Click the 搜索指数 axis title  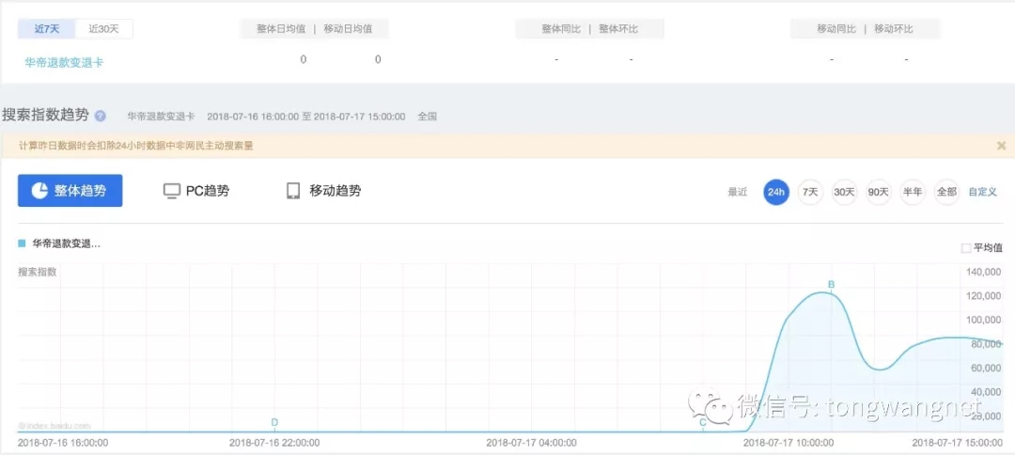pyautogui.click(x=38, y=272)
